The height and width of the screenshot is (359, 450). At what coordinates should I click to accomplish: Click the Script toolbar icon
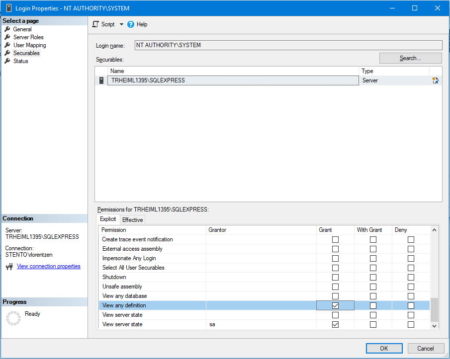pyautogui.click(x=96, y=24)
